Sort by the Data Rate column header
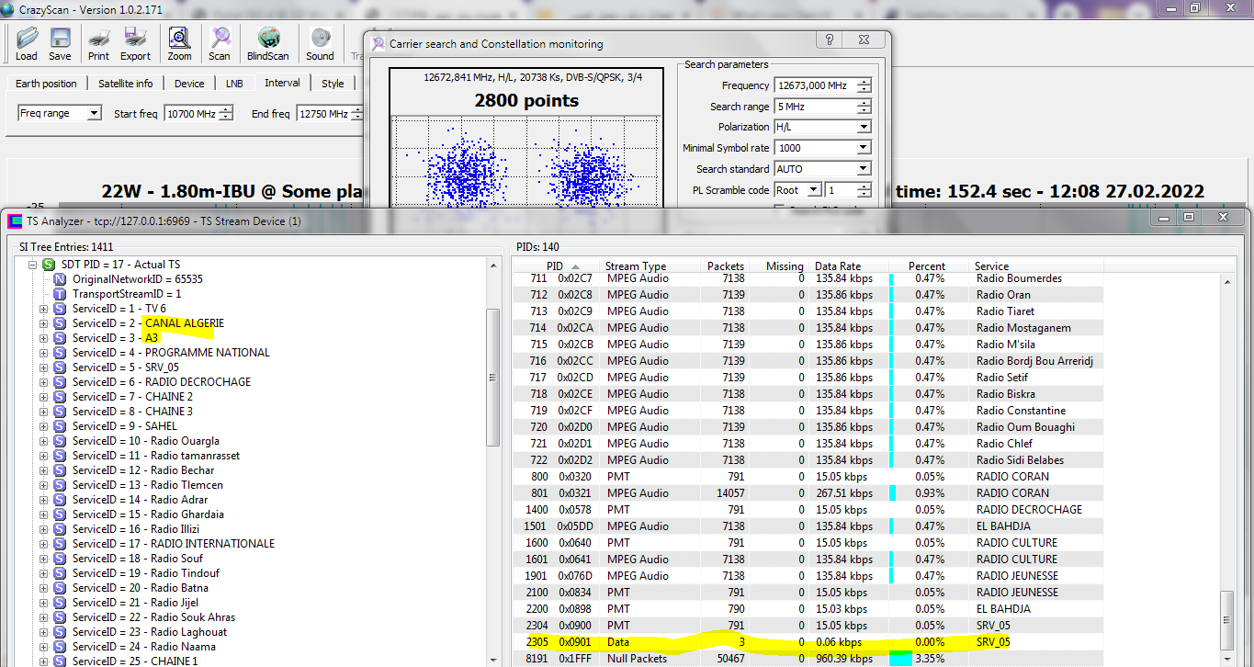The width and height of the screenshot is (1254, 667). click(847, 266)
